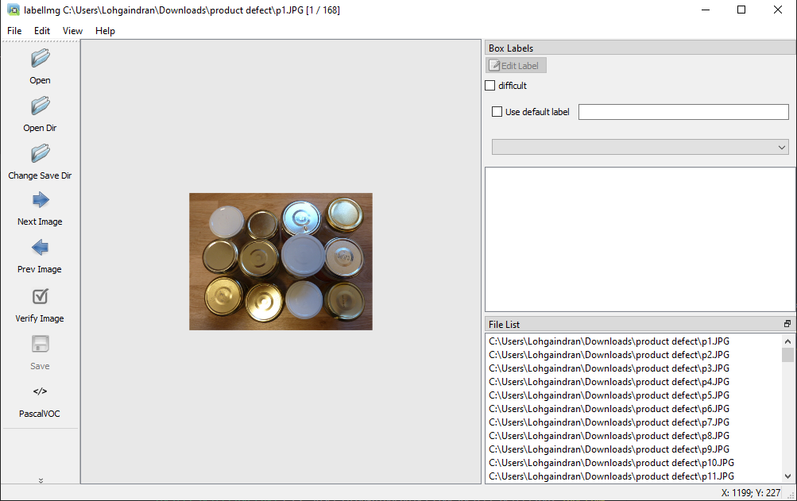Select p1.JPG in File List

point(609,341)
